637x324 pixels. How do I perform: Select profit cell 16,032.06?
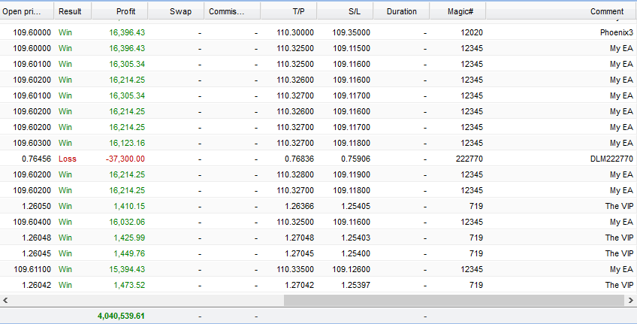127,222
